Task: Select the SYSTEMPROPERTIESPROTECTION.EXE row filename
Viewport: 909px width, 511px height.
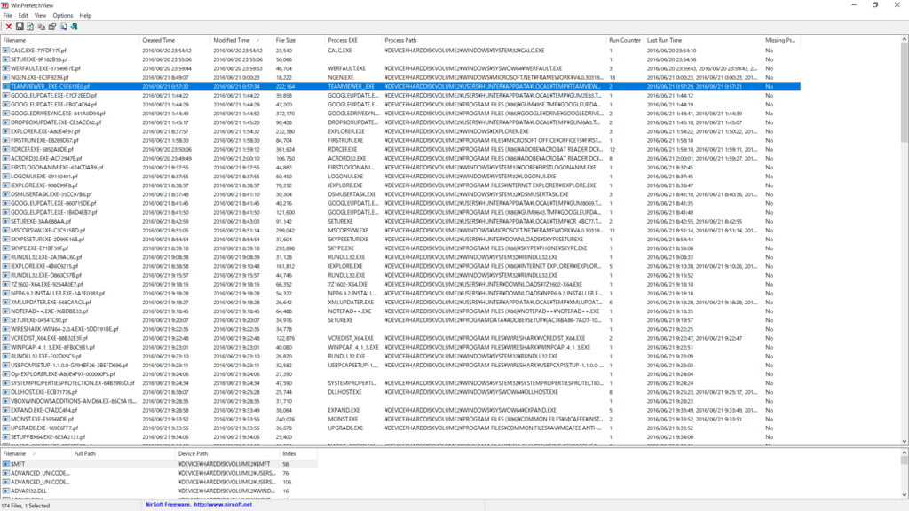Action: click(73, 383)
